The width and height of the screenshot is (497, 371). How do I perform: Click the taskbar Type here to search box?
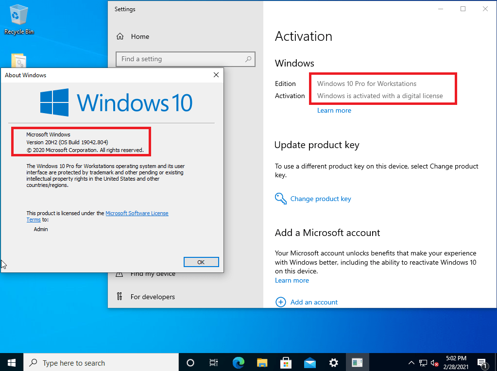pos(101,362)
